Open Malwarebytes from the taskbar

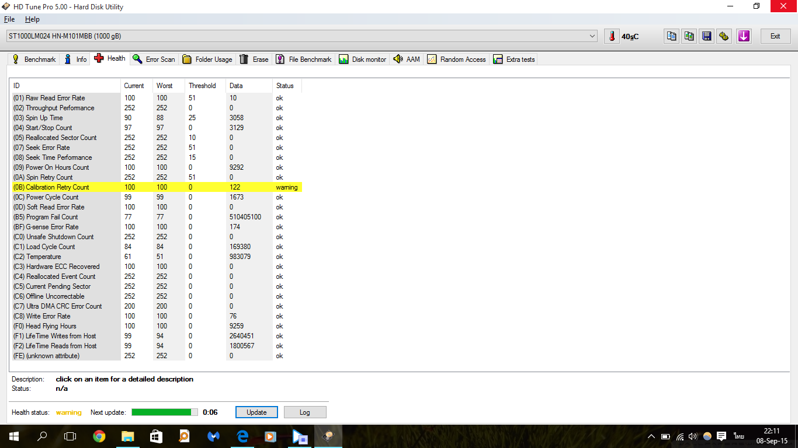click(213, 436)
